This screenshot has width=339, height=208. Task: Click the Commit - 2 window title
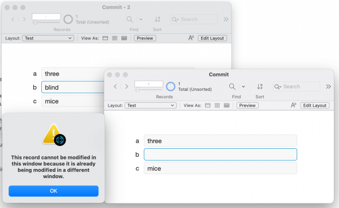pyautogui.click(x=116, y=7)
